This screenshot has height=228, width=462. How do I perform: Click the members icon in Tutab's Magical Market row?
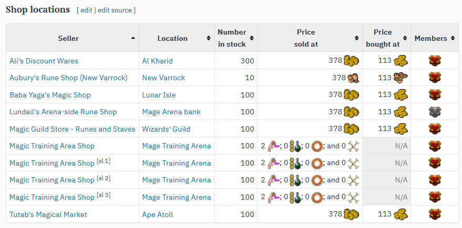pyautogui.click(x=434, y=214)
